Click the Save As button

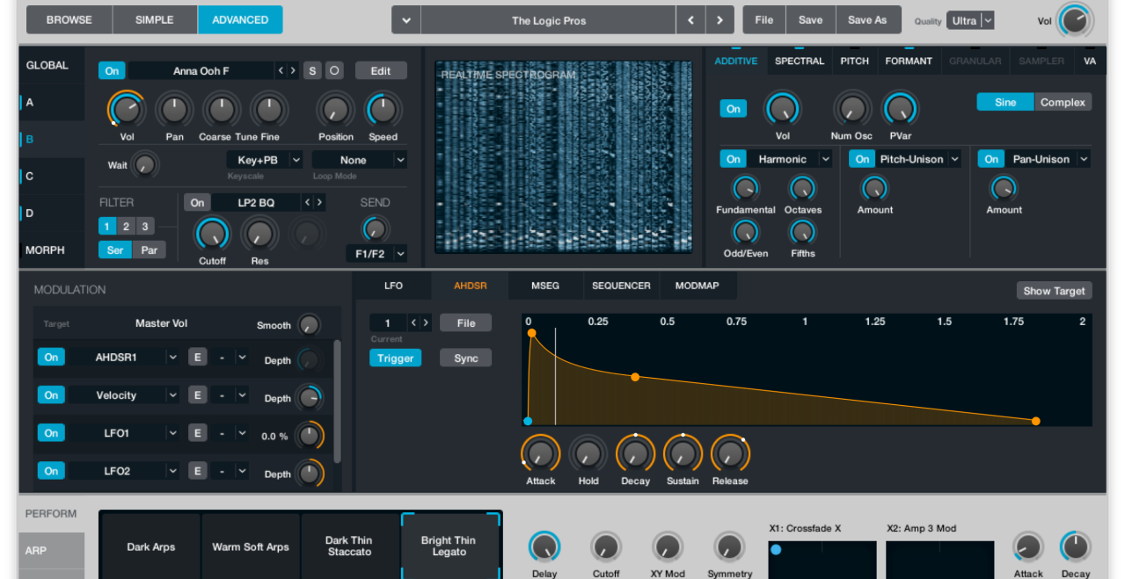(867, 18)
